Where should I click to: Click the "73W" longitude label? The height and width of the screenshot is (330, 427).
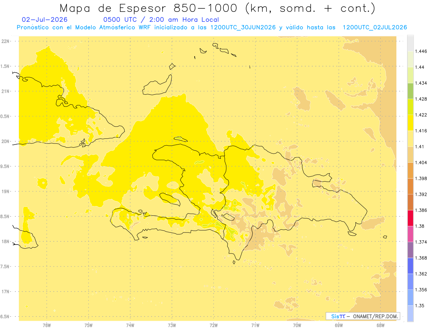click(172, 325)
